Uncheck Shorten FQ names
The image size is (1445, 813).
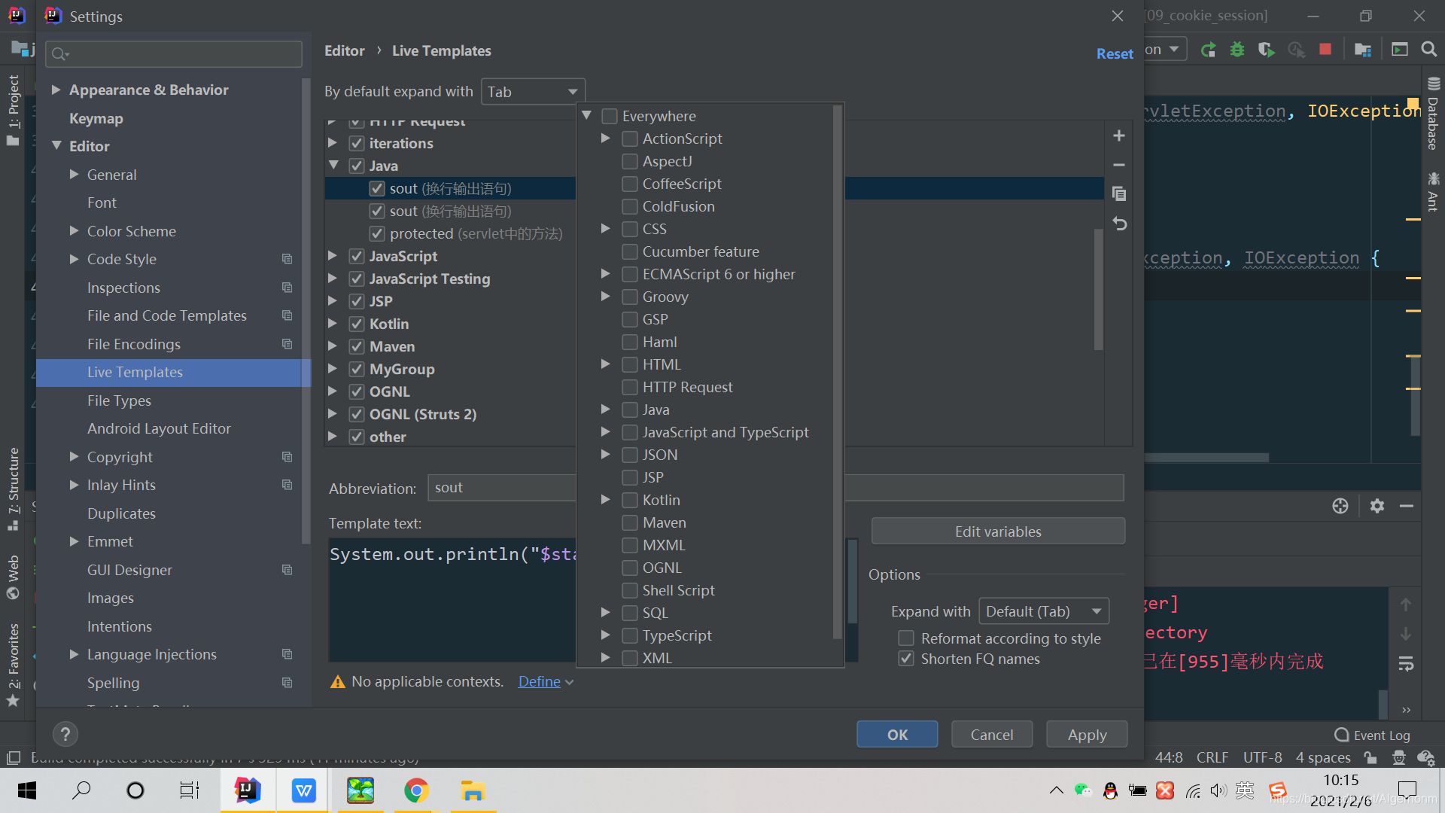pos(906,659)
